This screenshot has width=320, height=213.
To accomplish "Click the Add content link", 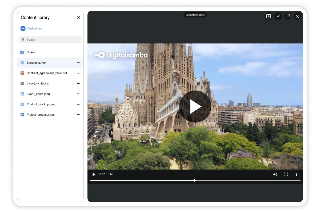I will pyautogui.click(x=35, y=28).
